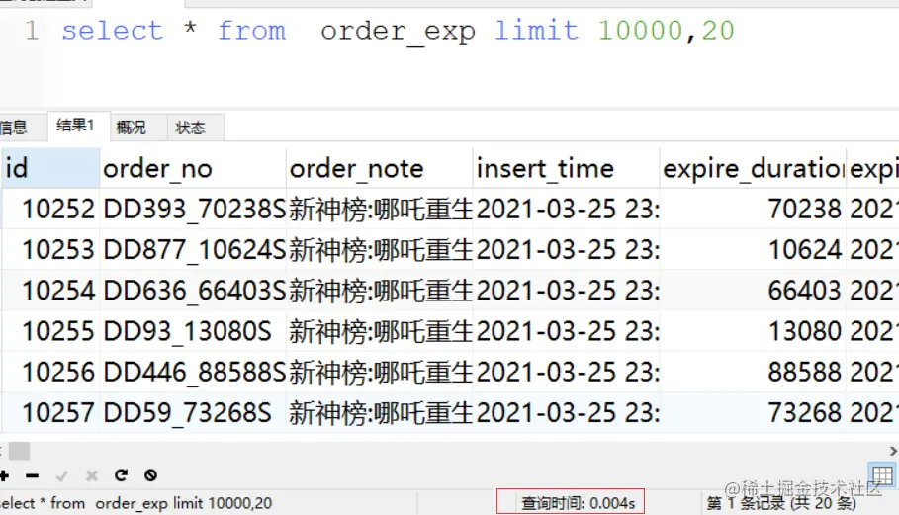Click insert_time cell in row 10254
899x515 pixels.
pos(567,291)
